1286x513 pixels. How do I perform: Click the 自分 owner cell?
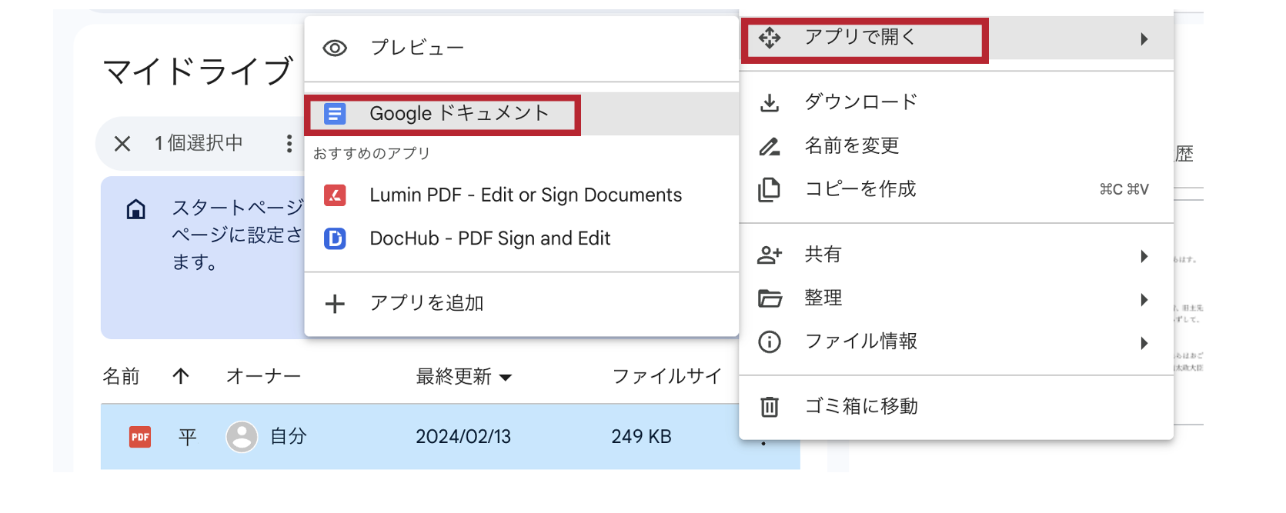(289, 437)
